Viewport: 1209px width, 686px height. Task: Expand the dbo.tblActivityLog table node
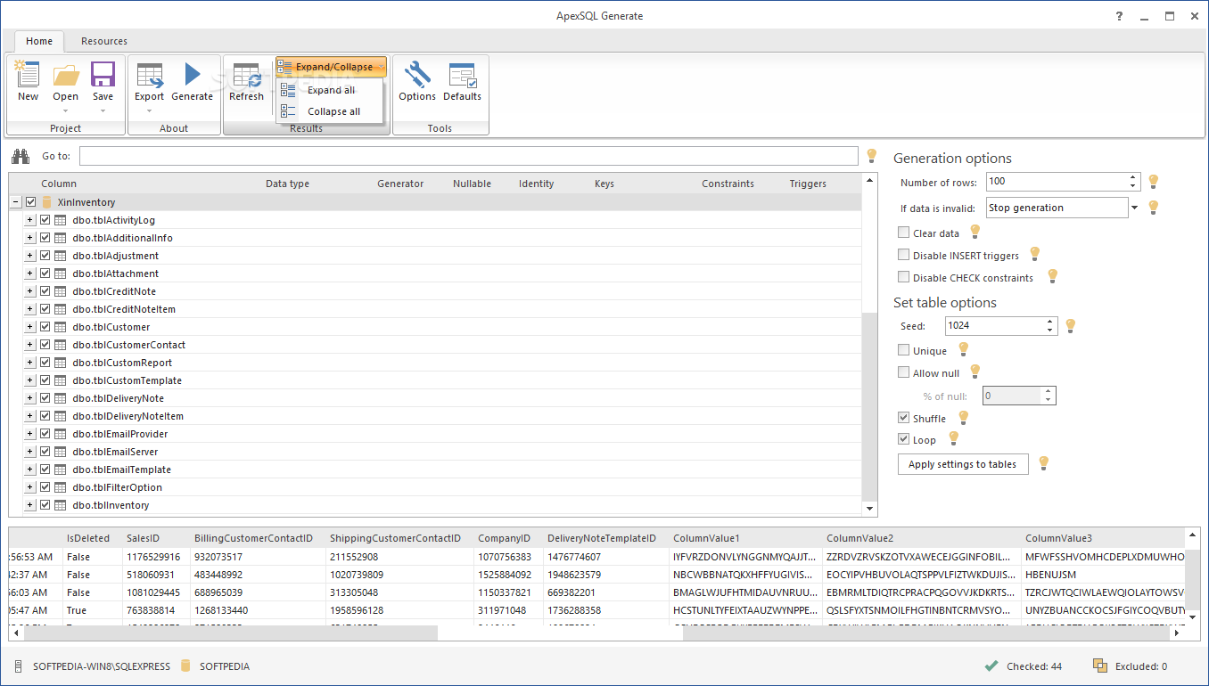[x=29, y=220]
